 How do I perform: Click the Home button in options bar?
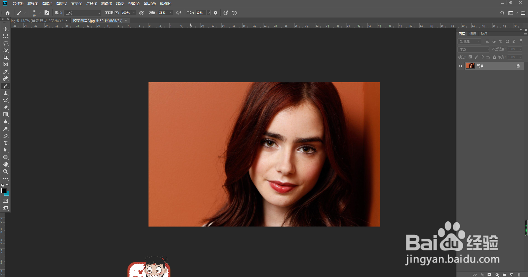coord(8,13)
